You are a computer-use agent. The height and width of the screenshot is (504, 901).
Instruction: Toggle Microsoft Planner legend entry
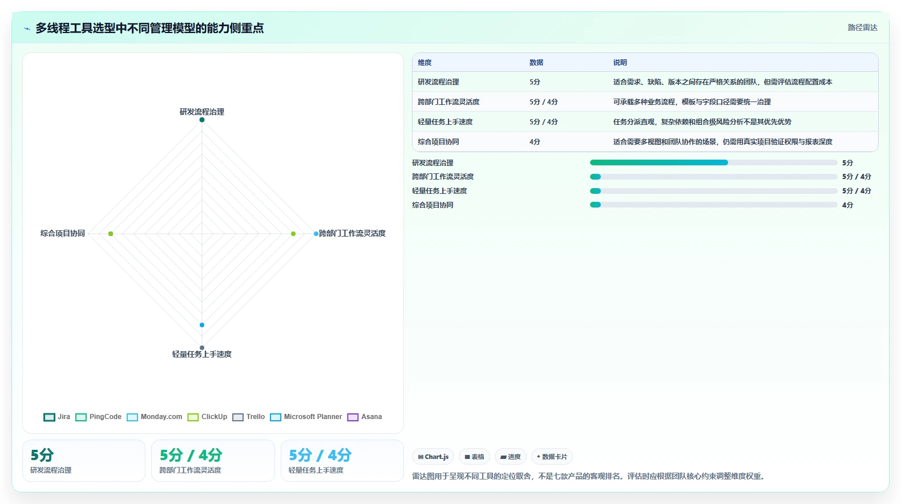tap(306, 417)
